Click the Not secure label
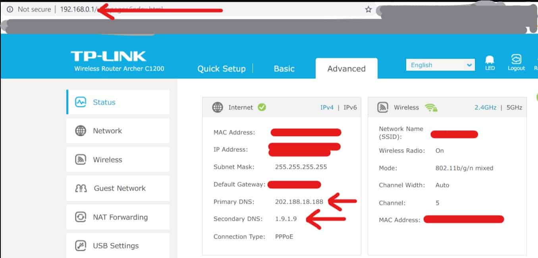The width and height of the screenshot is (538, 258). (34, 9)
